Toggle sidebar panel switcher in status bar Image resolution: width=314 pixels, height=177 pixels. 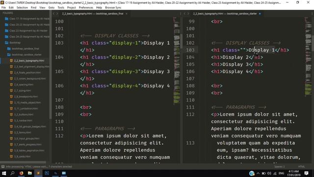[x=3, y=167]
